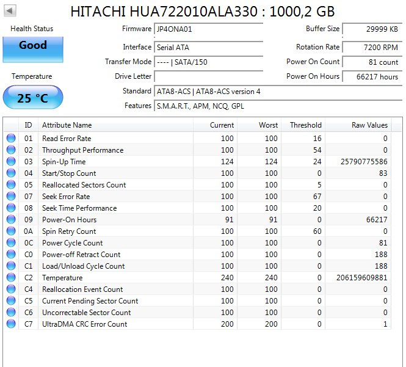Click the status orb for Power Cycle Count
The height and width of the screenshot is (367, 406).
click(x=11, y=242)
